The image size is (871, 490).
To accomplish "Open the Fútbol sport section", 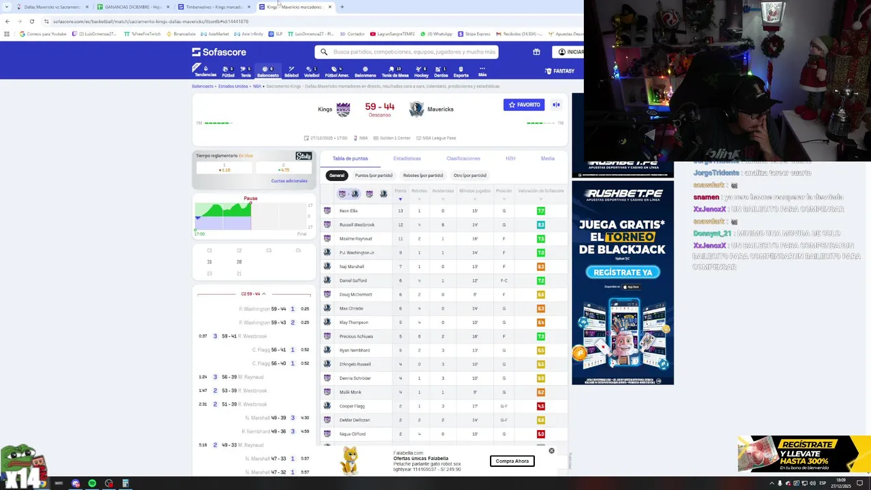I will (x=228, y=71).
